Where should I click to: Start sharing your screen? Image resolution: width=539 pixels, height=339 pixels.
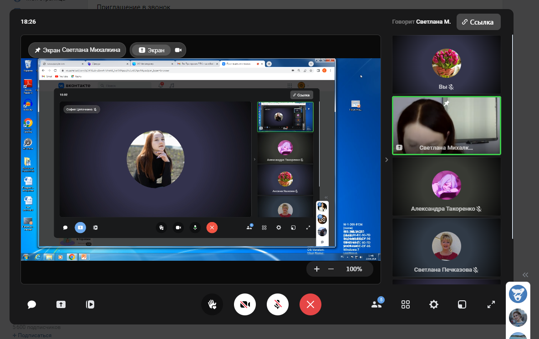tap(61, 305)
